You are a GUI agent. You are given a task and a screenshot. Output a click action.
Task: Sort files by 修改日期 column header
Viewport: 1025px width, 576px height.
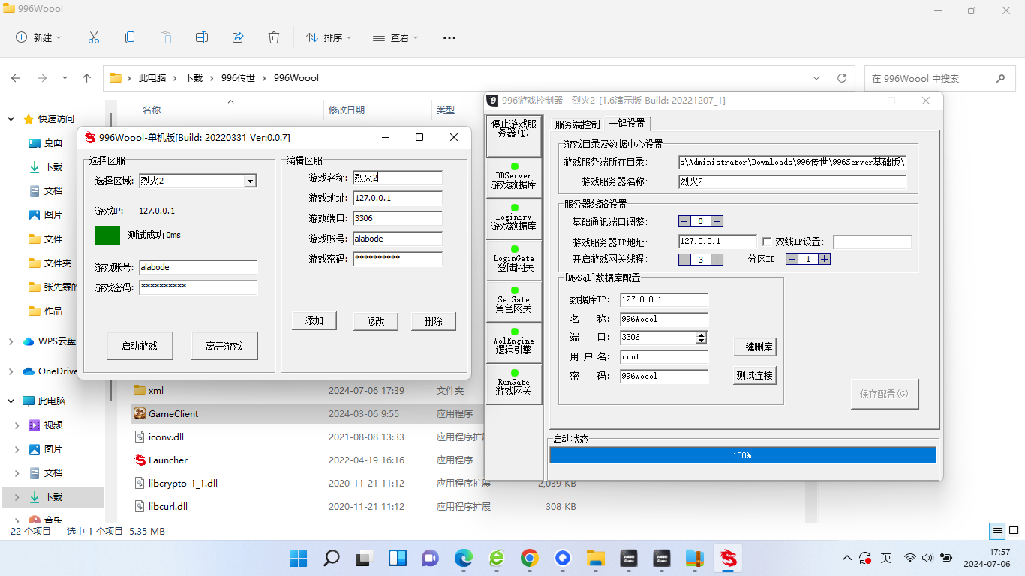pos(347,109)
